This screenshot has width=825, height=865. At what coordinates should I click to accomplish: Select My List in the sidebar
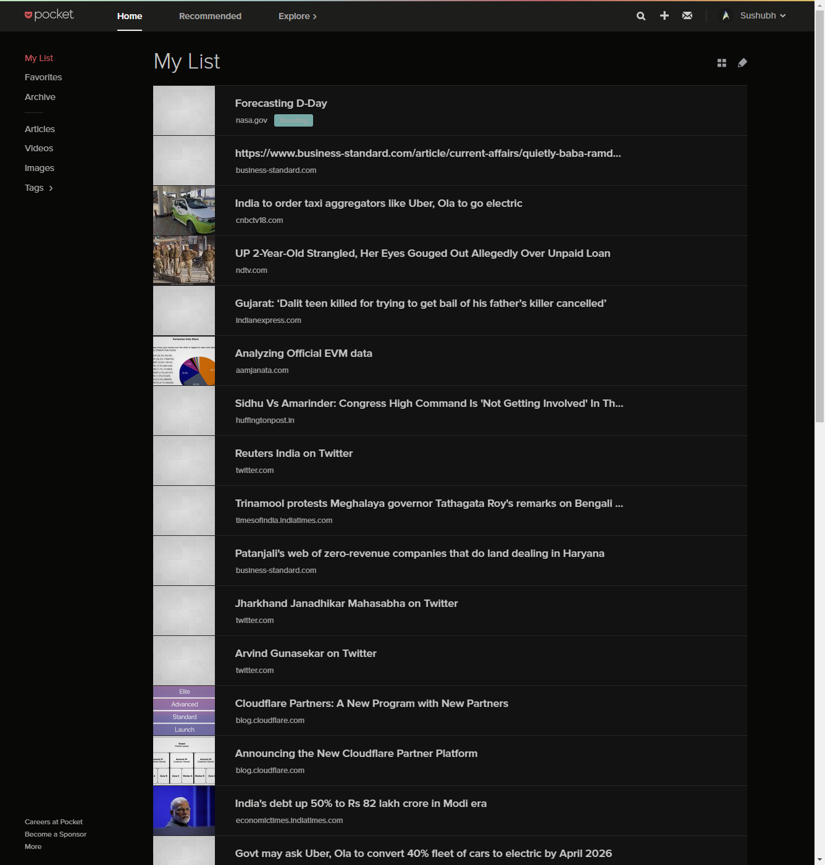(x=39, y=58)
